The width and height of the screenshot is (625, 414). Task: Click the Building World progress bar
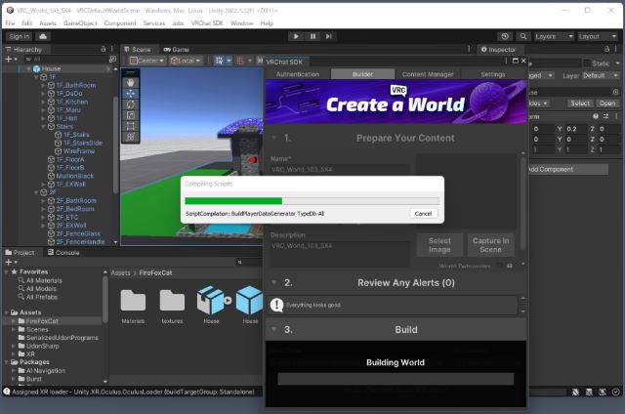point(396,379)
